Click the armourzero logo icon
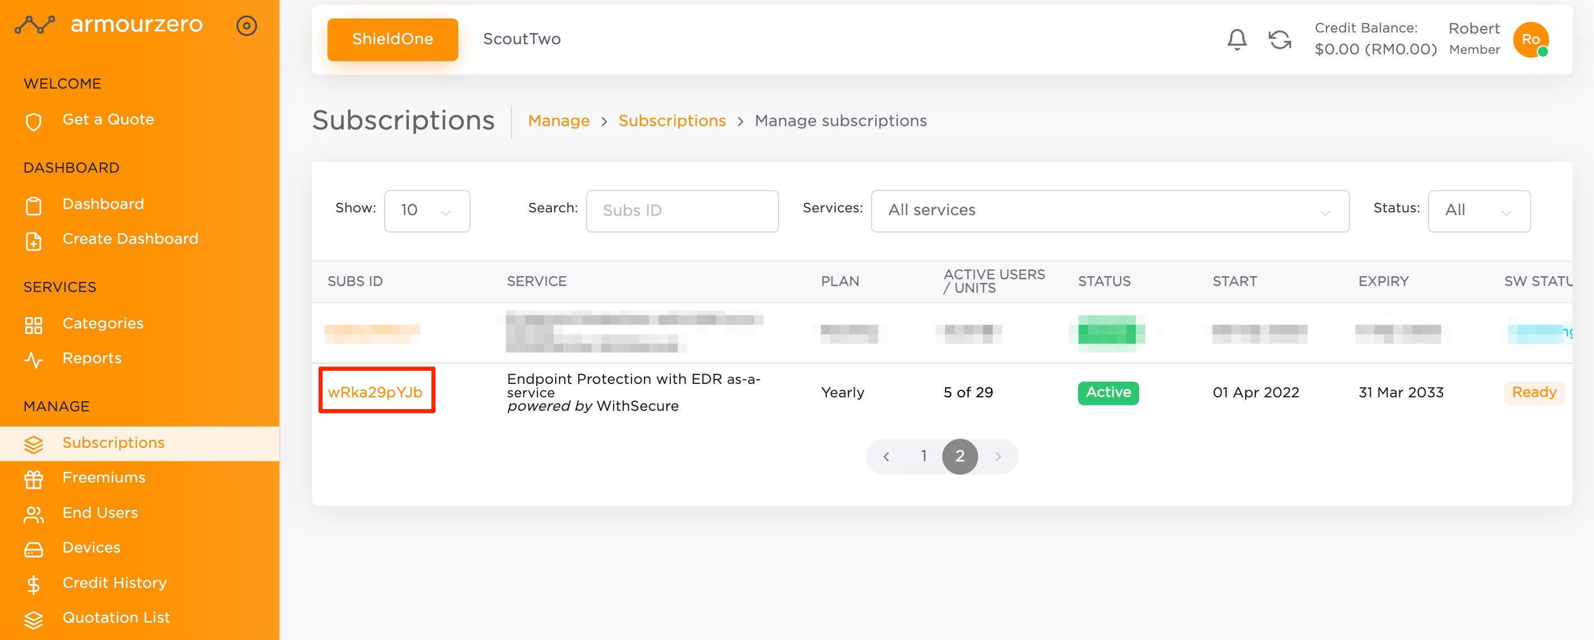Image resolution: width=1594 pixels, height=640 pixels. coord(35,25)
